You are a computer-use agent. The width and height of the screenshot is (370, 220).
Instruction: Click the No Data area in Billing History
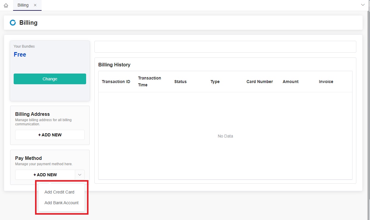[225, 136]
